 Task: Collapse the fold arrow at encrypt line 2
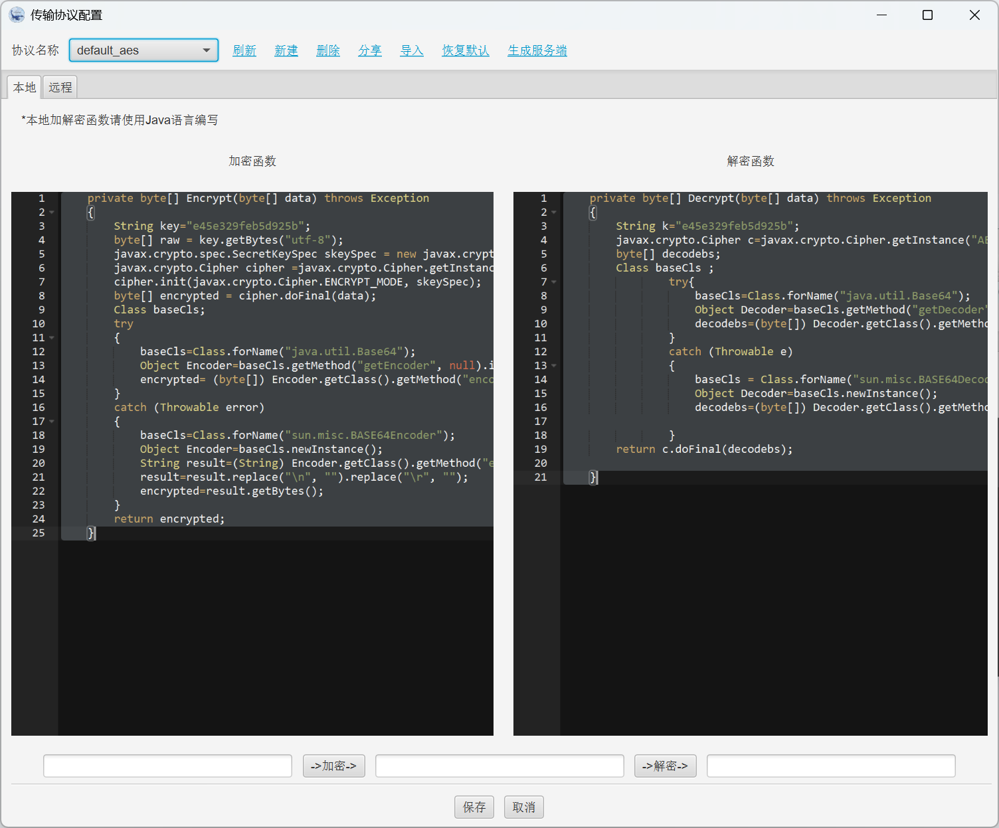[x=52, y=212]
